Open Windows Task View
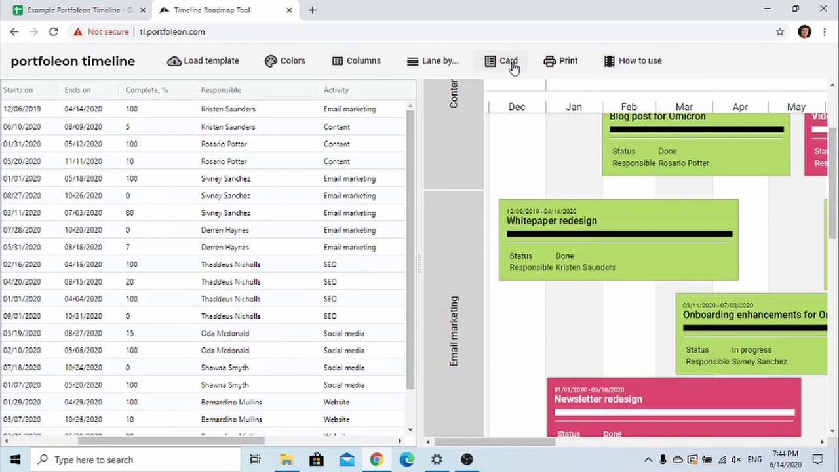The image size is (839, 472). [256, 460]
